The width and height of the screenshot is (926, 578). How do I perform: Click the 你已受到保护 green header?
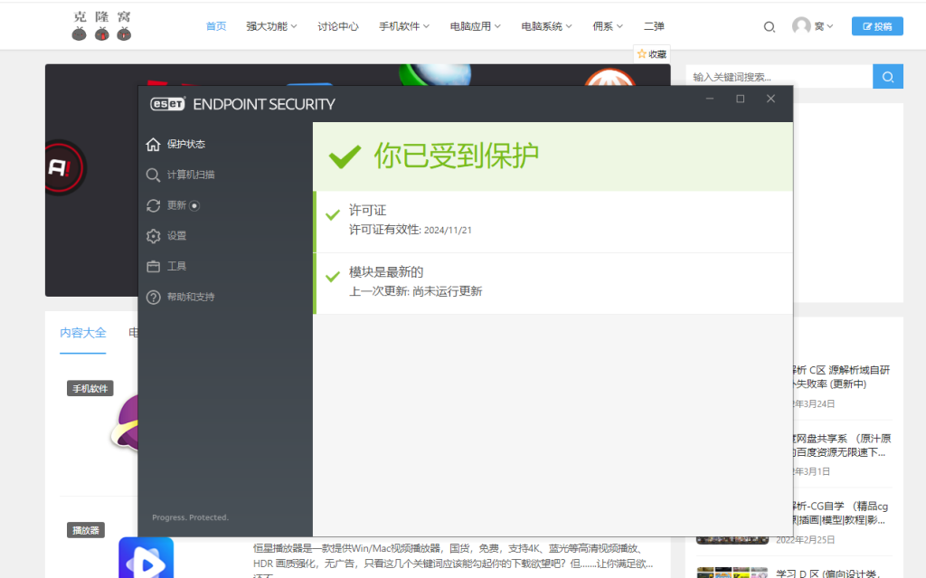pyautogui.click(x=553, y=156)
